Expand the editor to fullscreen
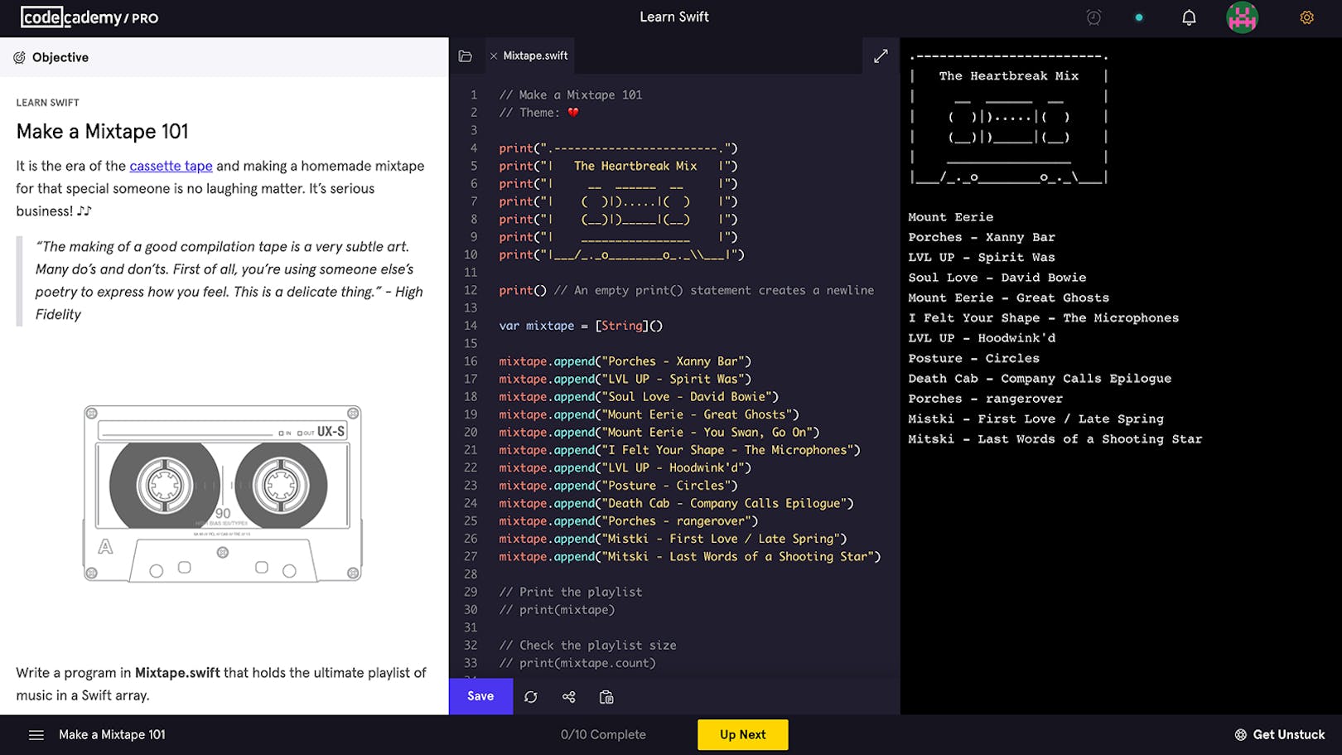This screenshot has width=1342, height=755. (881, 56)
